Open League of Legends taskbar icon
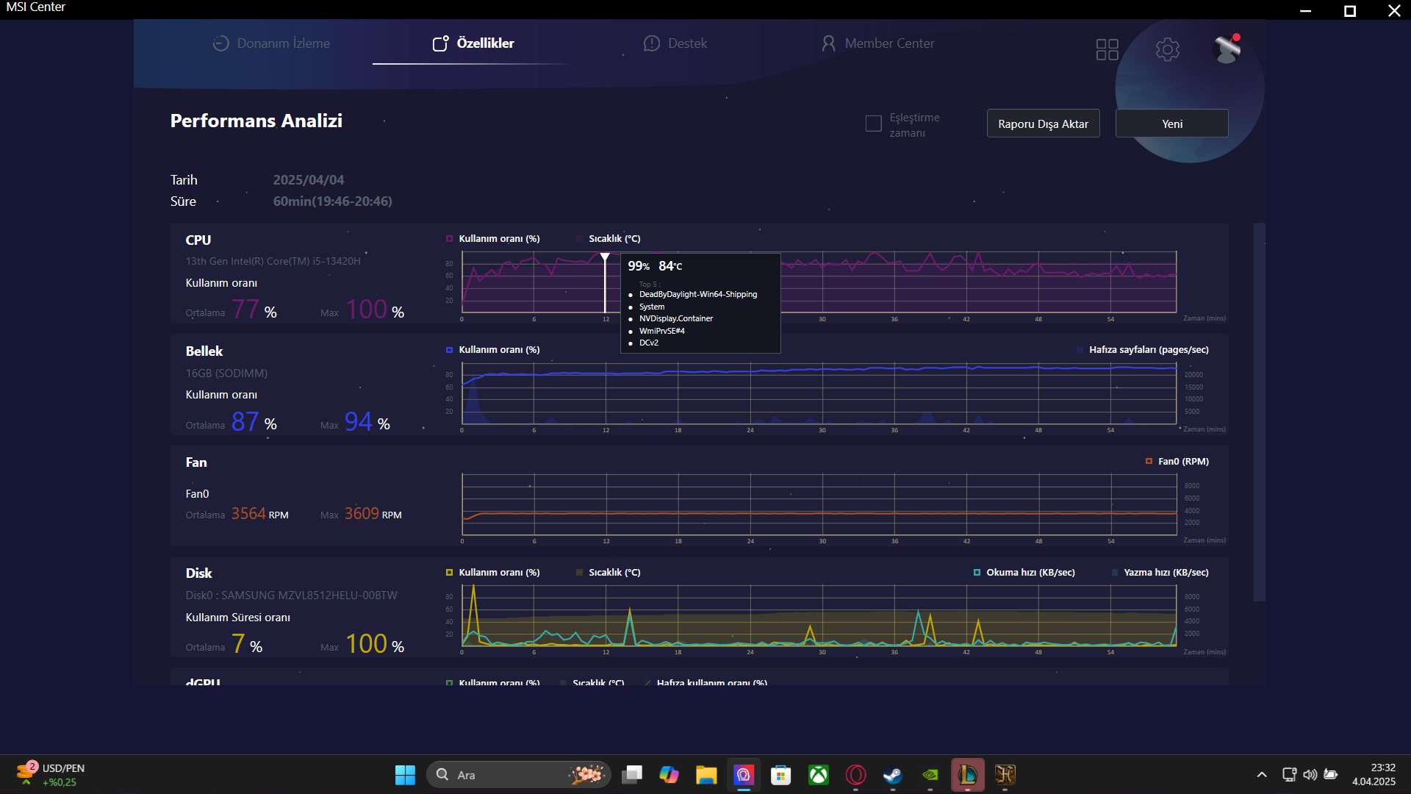 click(x=967, y=775)
